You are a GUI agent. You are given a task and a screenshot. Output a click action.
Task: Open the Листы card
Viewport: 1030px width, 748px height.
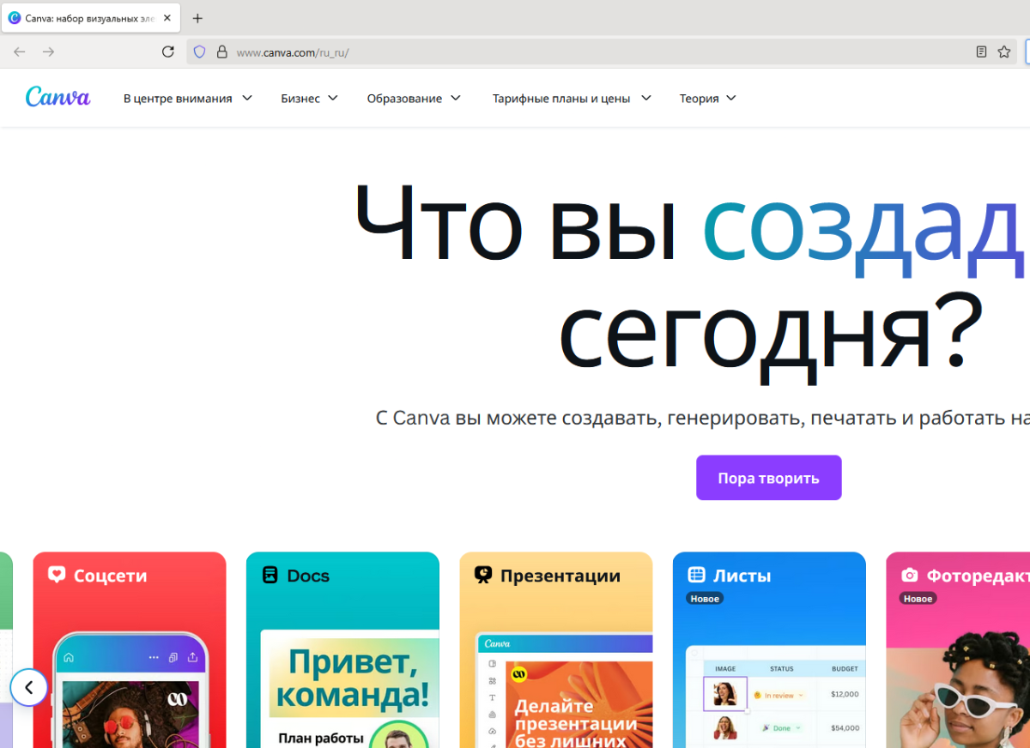coord(769,649)
